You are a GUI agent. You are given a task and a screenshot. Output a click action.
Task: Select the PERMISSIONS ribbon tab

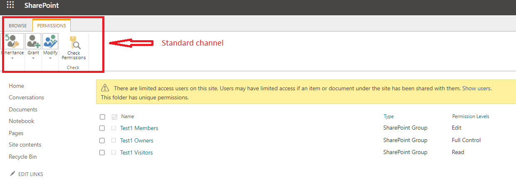pos(52,26)
